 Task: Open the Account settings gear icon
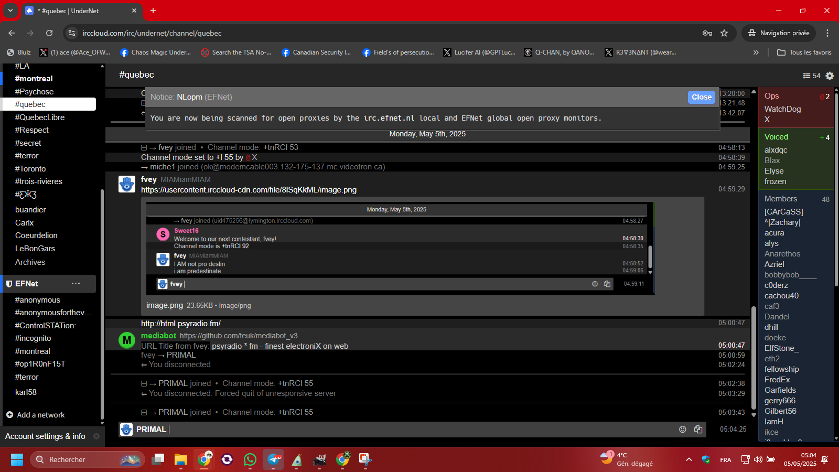pyautogui.click(x=96, y=436)
